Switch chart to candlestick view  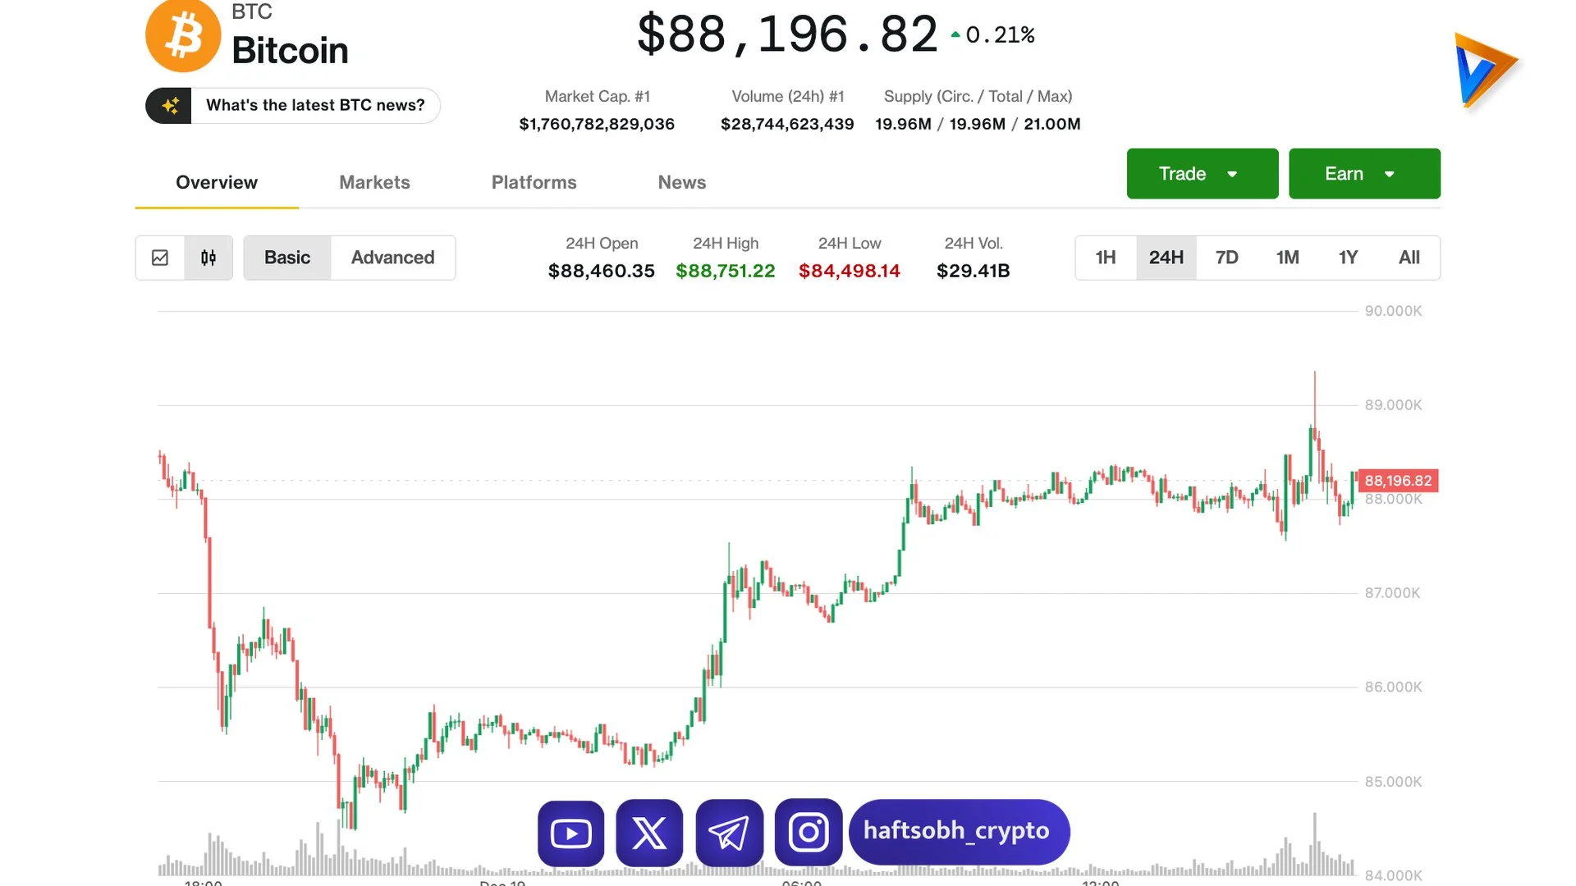point(208,258)
